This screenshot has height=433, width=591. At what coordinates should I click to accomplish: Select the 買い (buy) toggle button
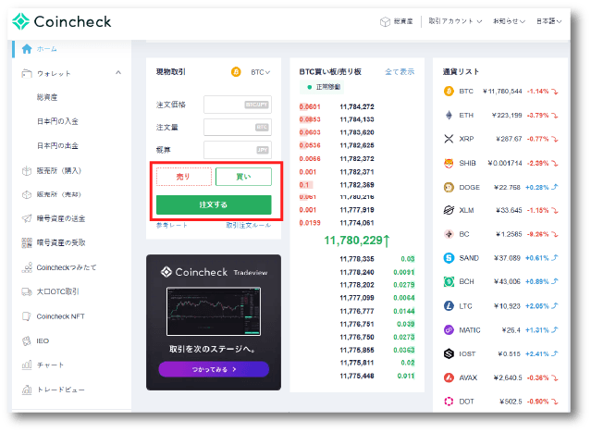coord(243,177)
